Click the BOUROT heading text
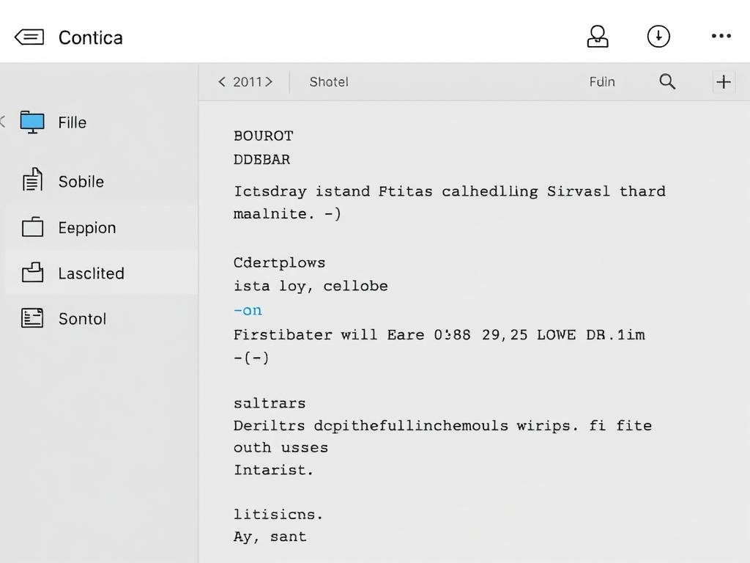The height and width of the screenshot is (563, 750). (x=264, y=136)
